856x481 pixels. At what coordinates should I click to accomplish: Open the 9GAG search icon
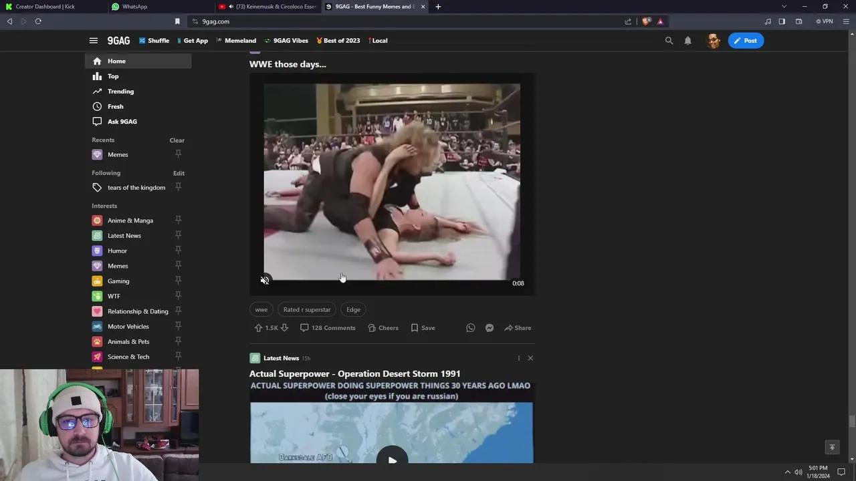coord(669,41)
